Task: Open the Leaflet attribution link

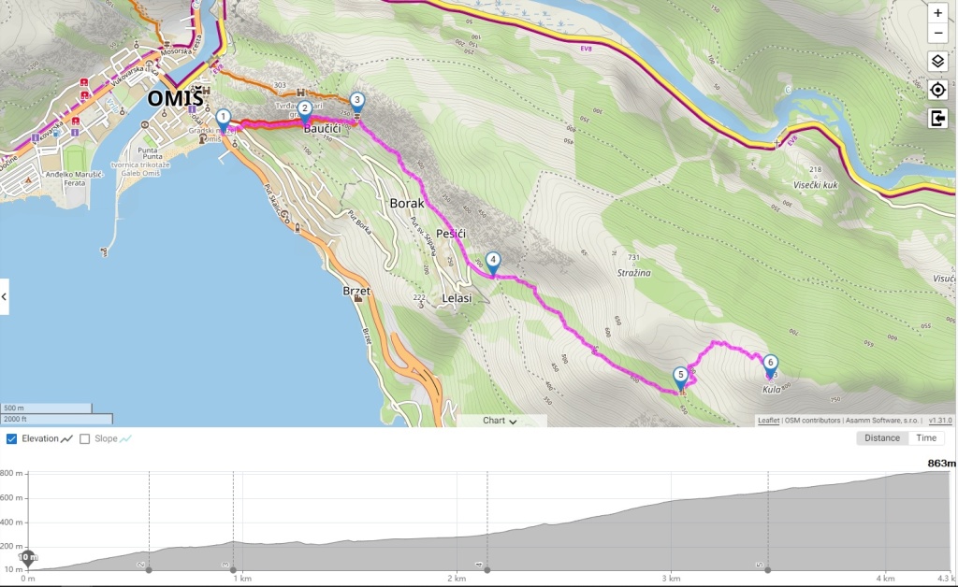Action: tap(767, 421)
